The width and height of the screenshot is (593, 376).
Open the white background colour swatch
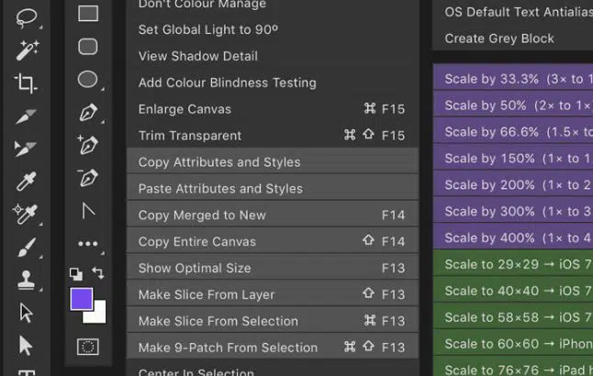pyautogui.click(x=98, y=315)
